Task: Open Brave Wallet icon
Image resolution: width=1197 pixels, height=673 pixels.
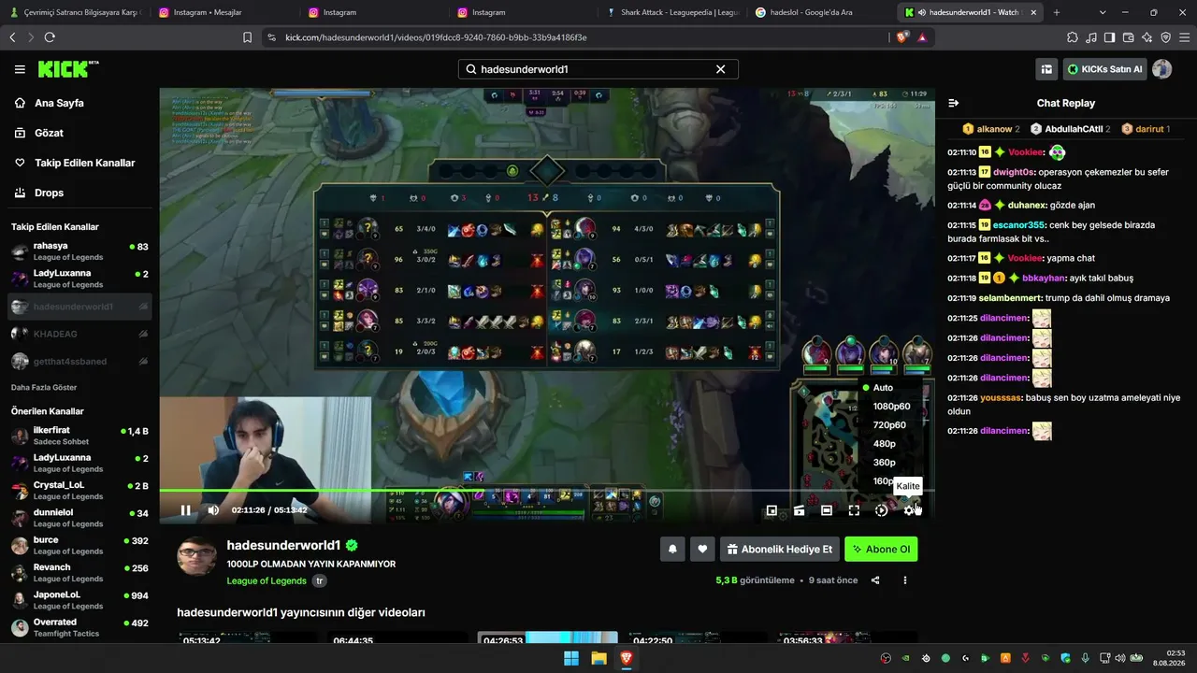Action: tap(1128, 37)
